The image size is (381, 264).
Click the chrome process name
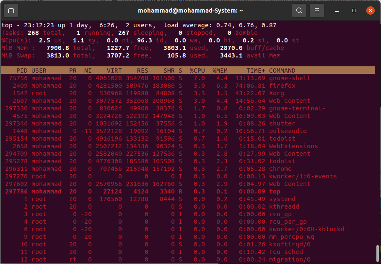[280, 169]
